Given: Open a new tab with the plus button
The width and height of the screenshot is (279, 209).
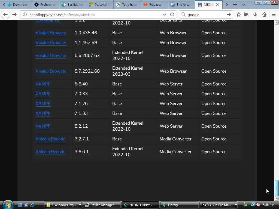Looking at the screenshot, I should [x=235, y=5].
